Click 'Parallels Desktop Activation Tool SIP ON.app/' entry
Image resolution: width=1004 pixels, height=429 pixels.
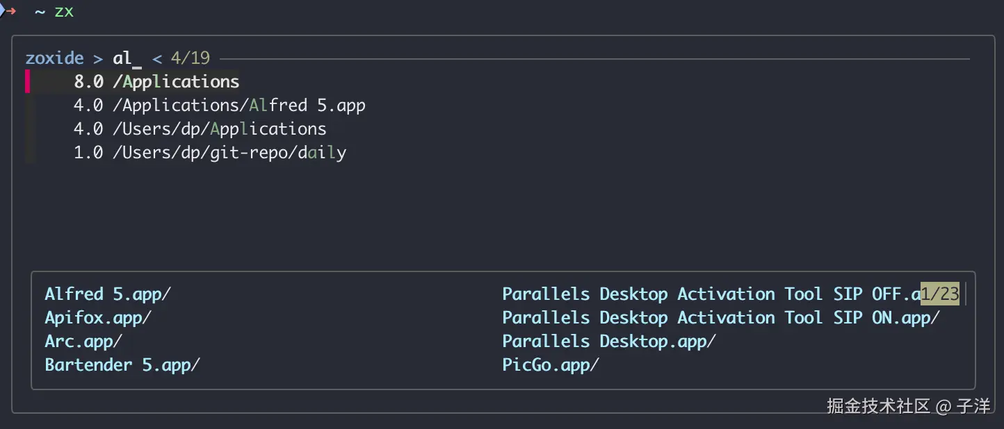coord(721,318)
